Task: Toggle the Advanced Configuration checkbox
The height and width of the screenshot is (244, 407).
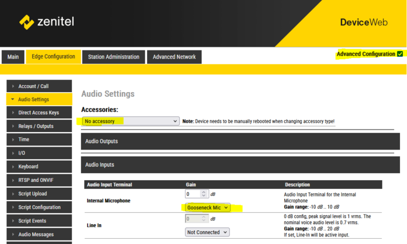Action: coord(399,54)
